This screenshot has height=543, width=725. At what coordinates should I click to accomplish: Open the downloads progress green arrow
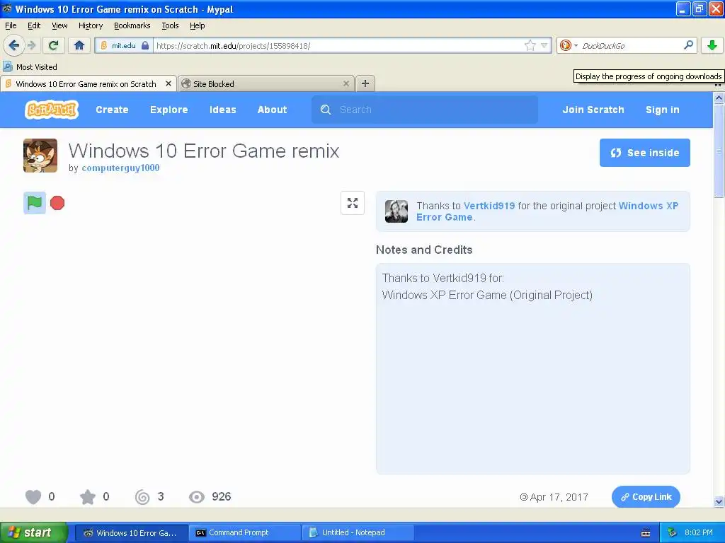click(x=712, y=45)
